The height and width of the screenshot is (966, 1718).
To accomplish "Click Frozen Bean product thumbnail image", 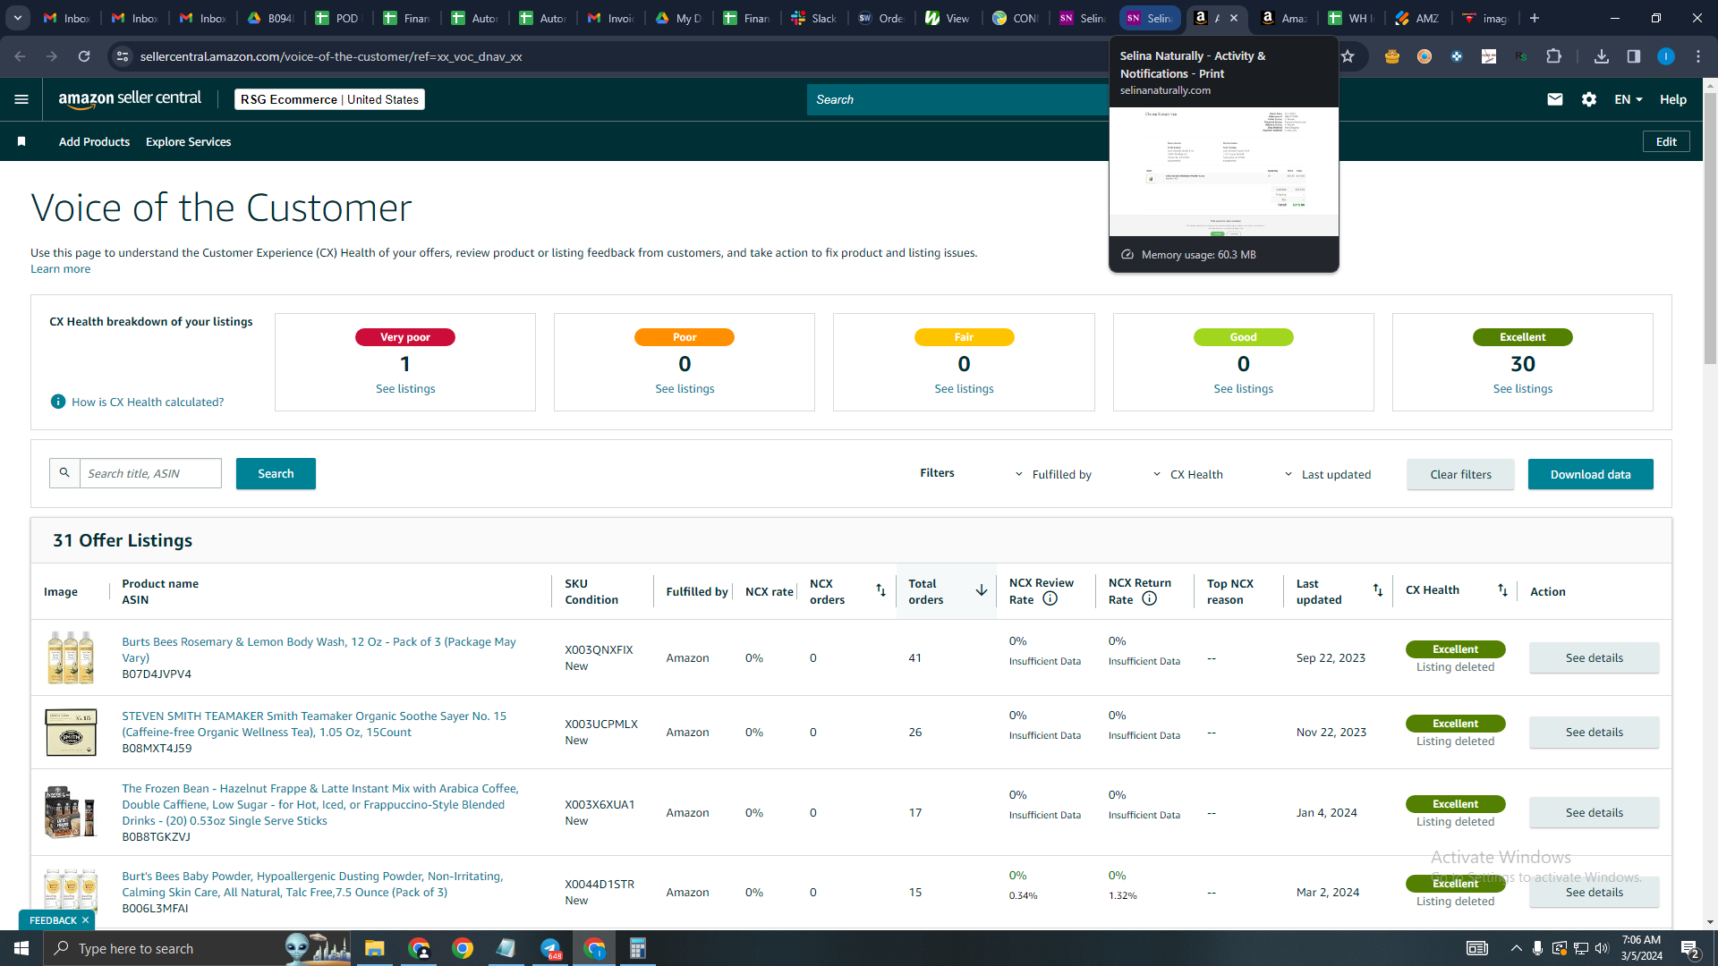I will [x=71, y=812].
